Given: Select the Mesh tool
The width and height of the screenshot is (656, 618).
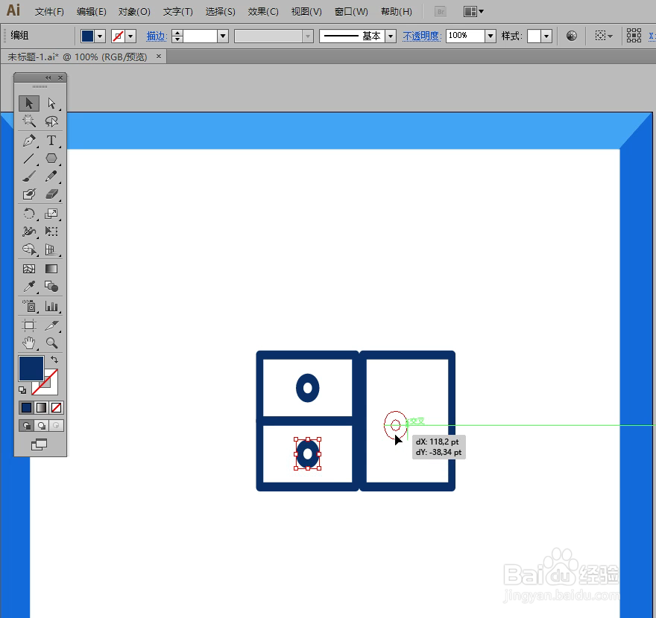Looking at the screenshot, I should click(x=29, y=269).
